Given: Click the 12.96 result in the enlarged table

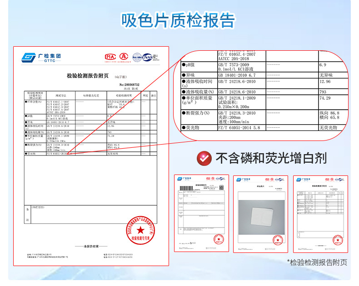Looking at the screenshot, I should (325, 82).
